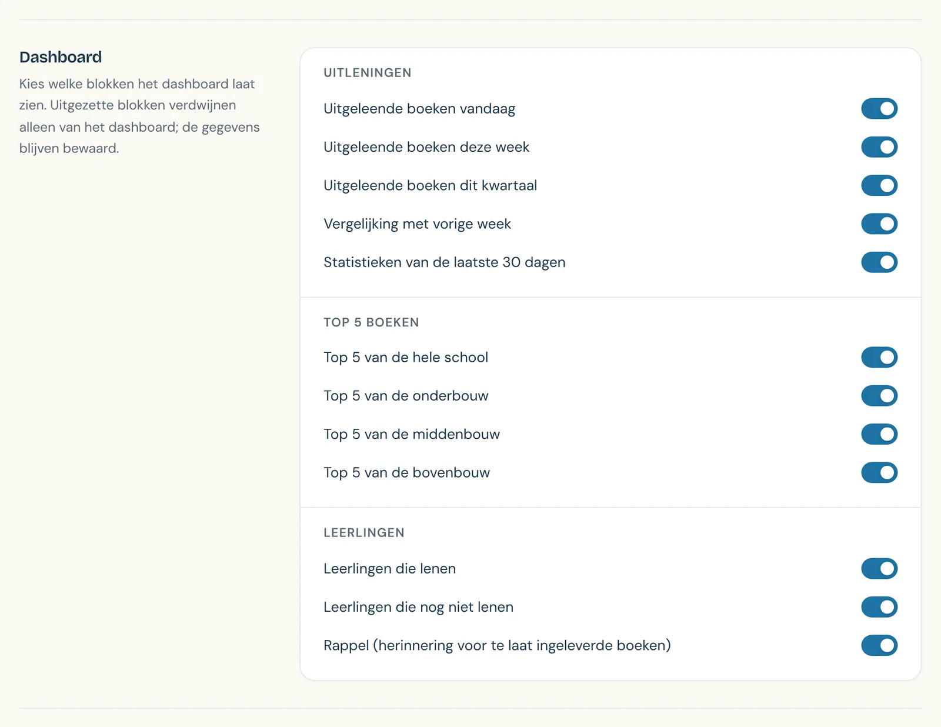
Task: Click label Top 5 van de bovenbouw
Action: (x=406, y=472)
